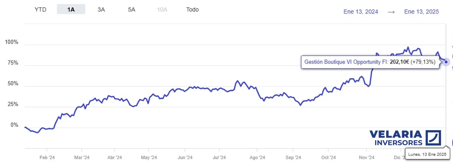Choose the 10A range option
This screenshot has height=163, width=453.
162,9
